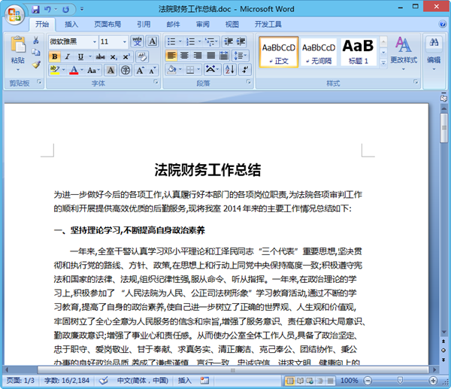
Task: Apply the 正文 style
Action: (278, 52)
